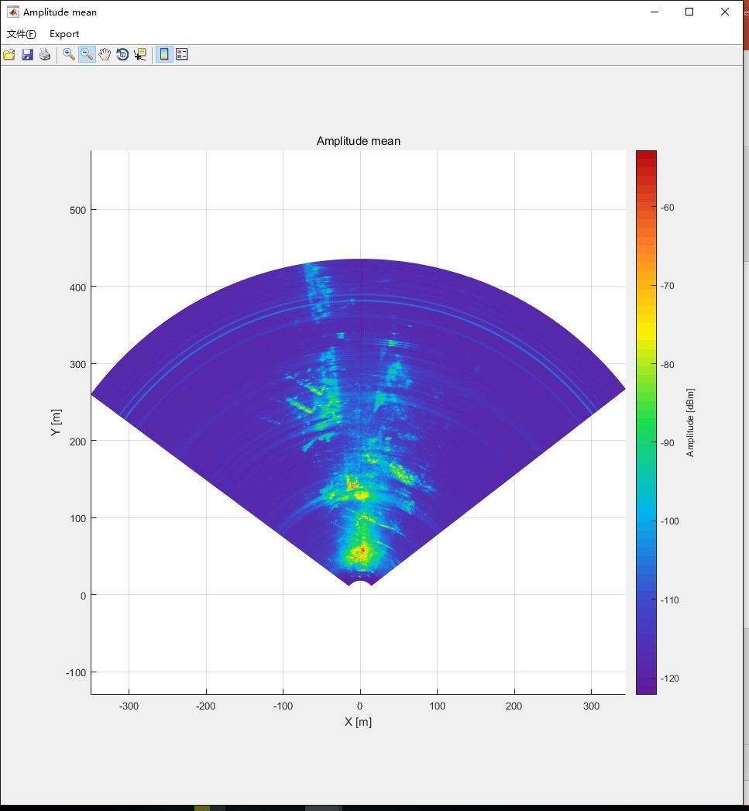Click the X-axis tick label '-100'
749x811 pixels.
coord(283,706)
